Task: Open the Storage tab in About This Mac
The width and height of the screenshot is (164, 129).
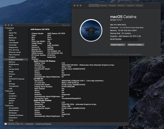Action: coord(112,5)
